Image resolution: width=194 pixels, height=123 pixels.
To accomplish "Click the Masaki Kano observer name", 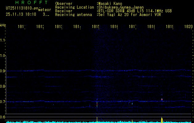I will [x=110, y=4].
